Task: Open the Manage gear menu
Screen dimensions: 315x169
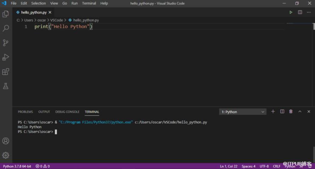Action: (6, 155)
